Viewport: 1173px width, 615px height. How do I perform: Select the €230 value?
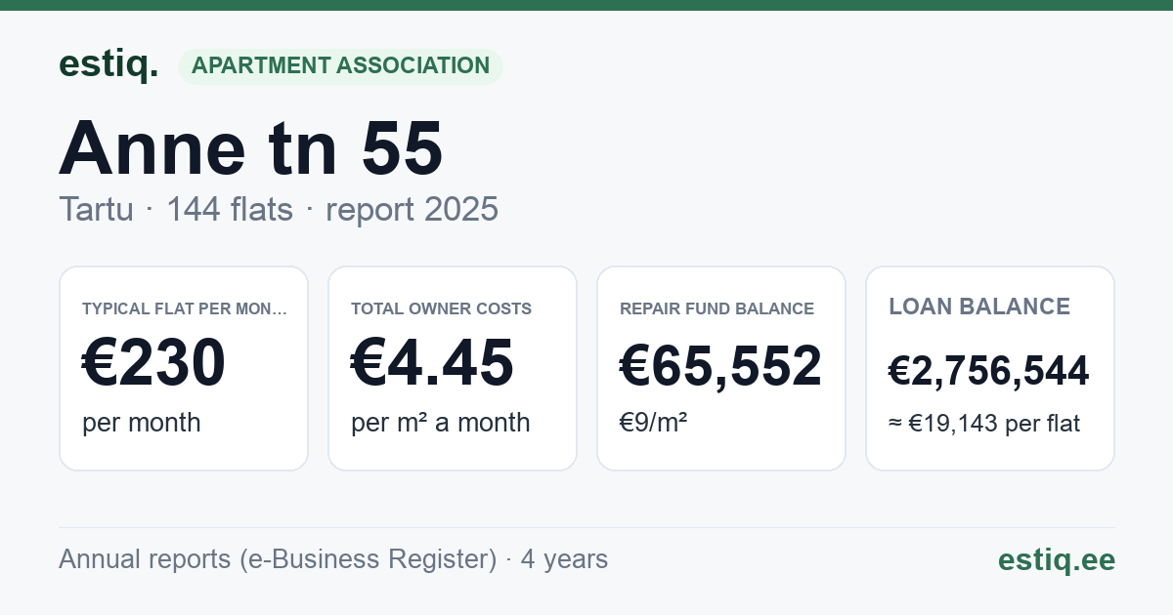click(154, 362)
